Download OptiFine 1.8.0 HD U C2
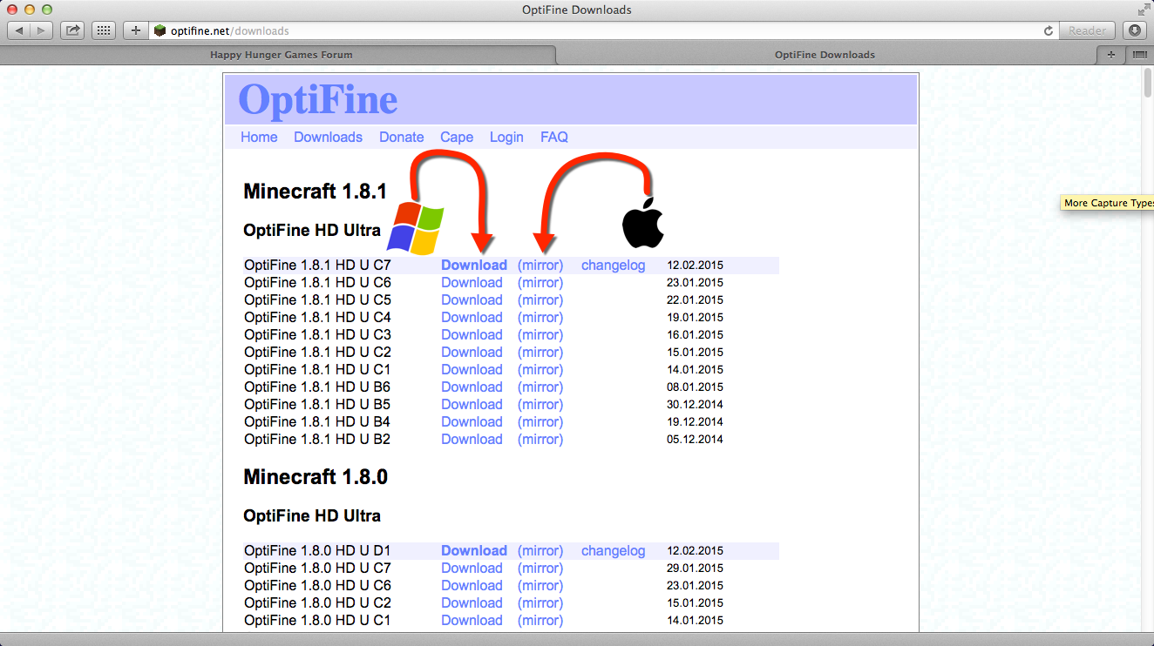 (472, 603)
